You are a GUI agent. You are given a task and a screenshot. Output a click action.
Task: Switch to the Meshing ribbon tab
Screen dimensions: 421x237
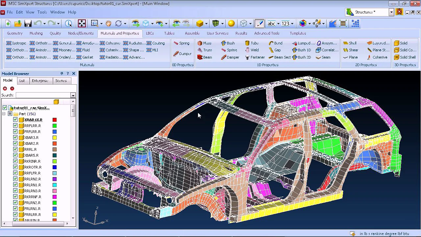tap(36, 33)
